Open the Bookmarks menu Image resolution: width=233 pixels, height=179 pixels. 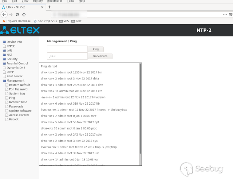pos(55,1)
